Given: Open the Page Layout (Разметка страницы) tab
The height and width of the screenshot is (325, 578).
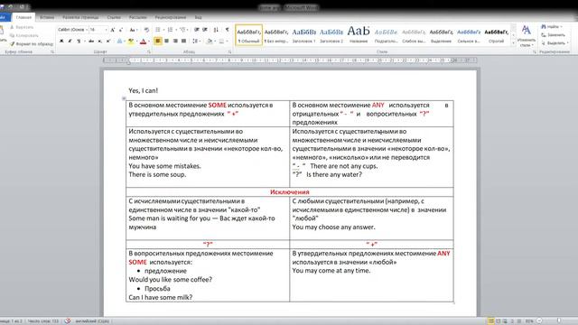Looking at the screenshot, I should [x=80, y=17].
